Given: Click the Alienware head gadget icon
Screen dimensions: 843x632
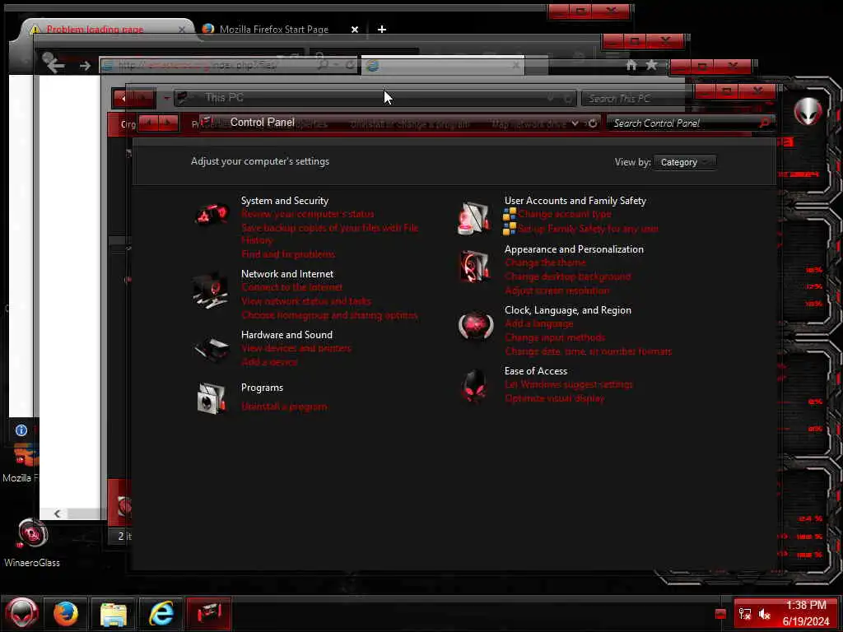Looking at the screenshot, I should (808, 111).
